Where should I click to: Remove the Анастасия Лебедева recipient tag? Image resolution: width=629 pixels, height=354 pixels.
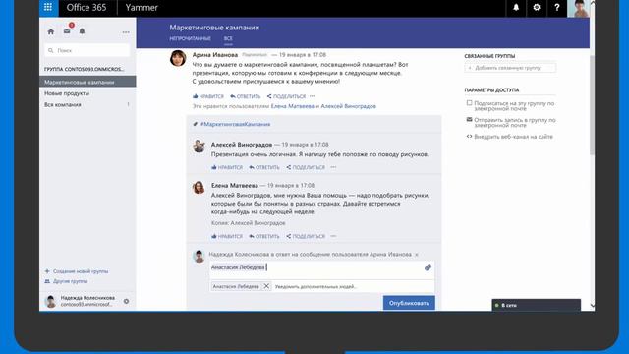[x=266, y=286]
